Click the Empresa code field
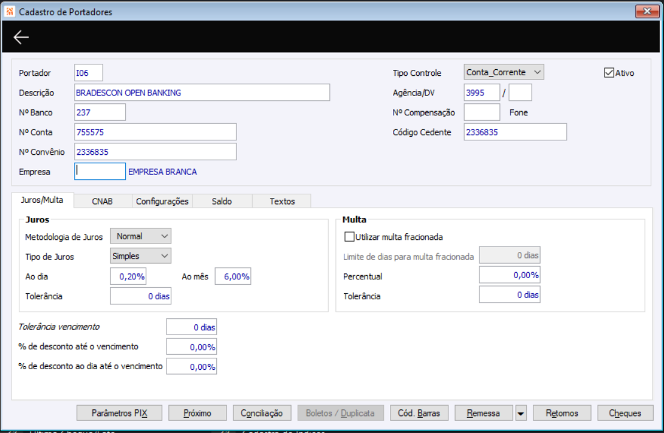The image size is (664, 433). pos(100,171)
